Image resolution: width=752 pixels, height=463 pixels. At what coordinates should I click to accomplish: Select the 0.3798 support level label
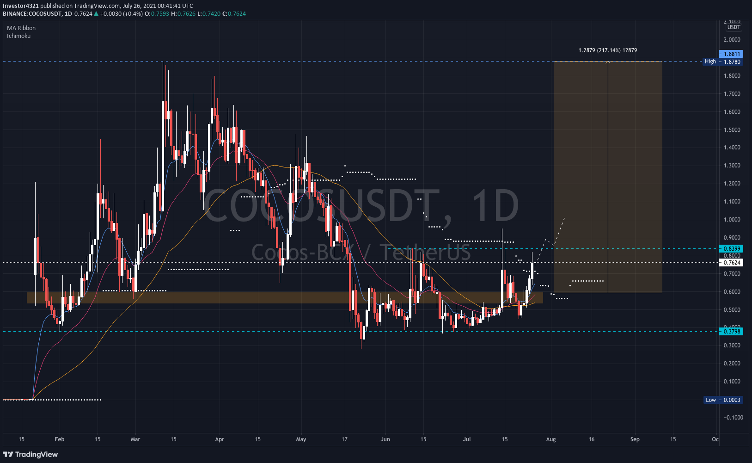(x=731, y=331)
